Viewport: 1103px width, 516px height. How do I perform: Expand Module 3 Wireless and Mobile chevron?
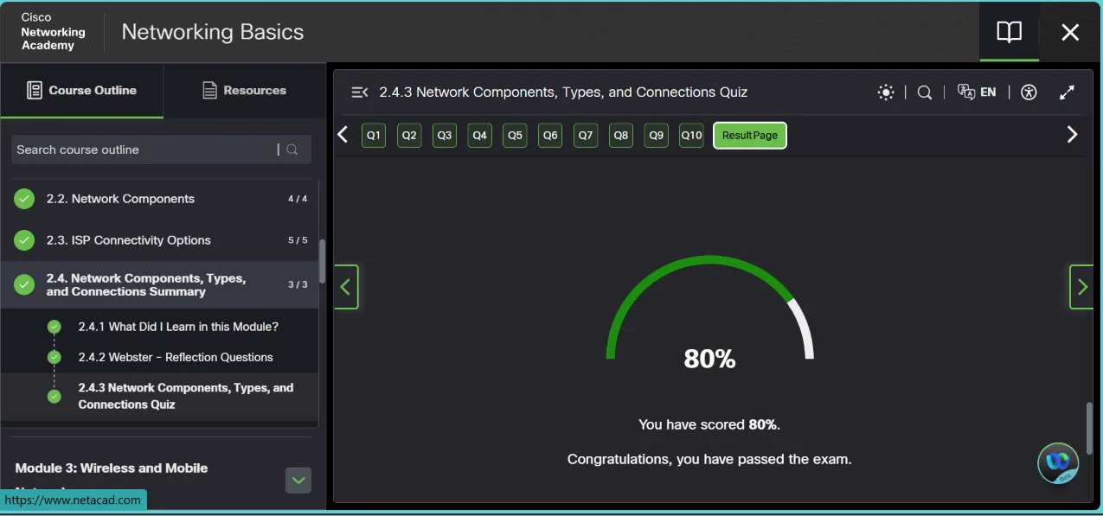pos(298,480)
